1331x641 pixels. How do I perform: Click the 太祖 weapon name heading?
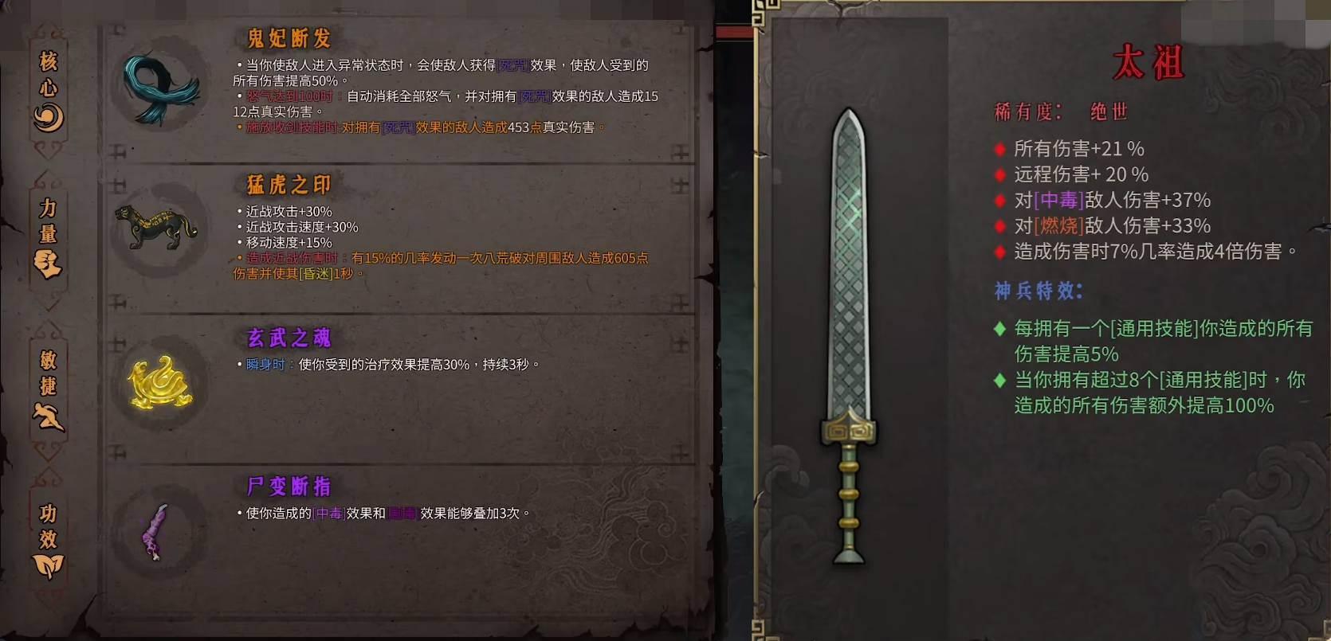click(x=1148, y=62)
